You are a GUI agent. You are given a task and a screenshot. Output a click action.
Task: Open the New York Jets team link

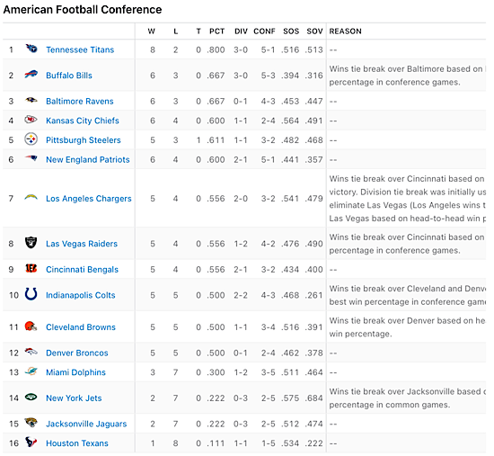click(x=74, y=398)
